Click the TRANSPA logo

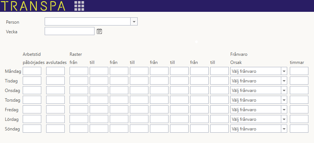[33, 6]
